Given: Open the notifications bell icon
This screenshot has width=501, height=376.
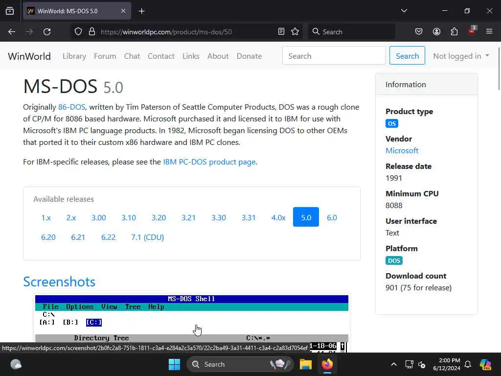Looking at the screenshot, I should (468, 364).
